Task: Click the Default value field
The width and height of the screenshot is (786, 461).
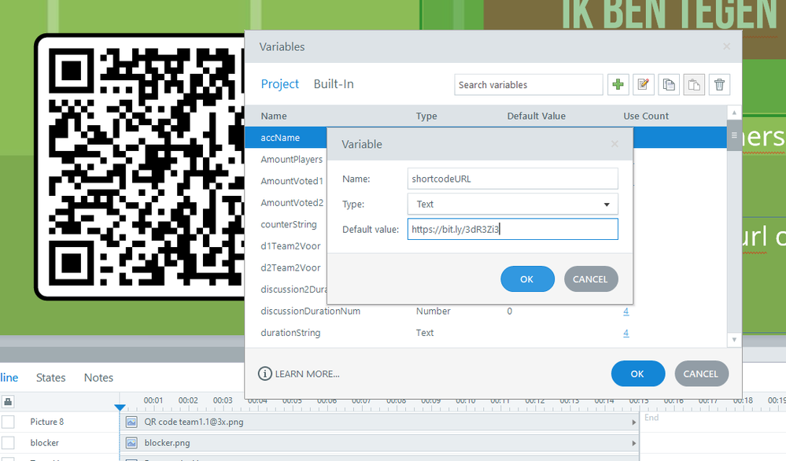Action: (512, 230)
